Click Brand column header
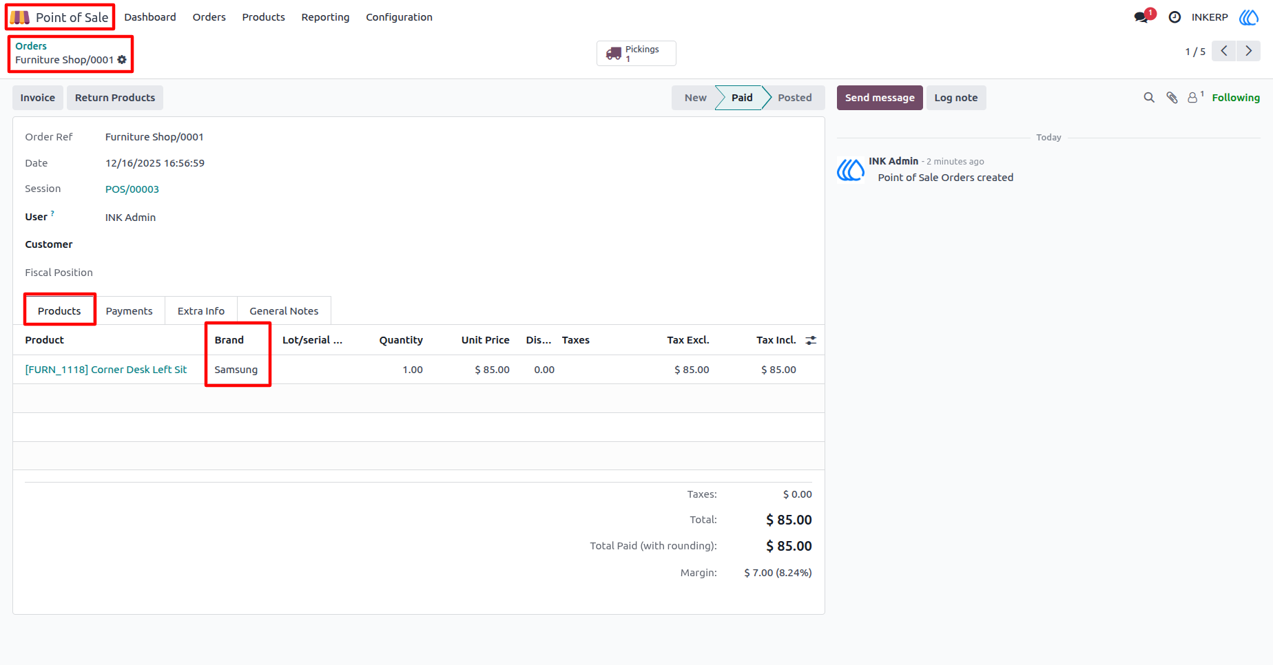The width and height of the screenshot is (1273, 665). [229, 340]
